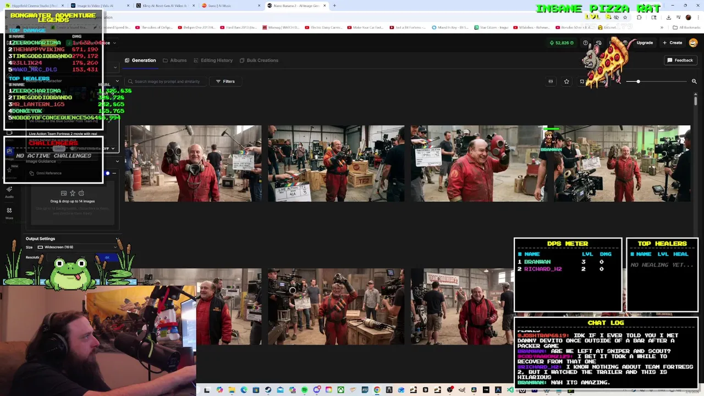This screenshot has height=396, width=704.
Task: Open bottom-row thumbnail with Team Fortress sign
Action: (462, 306)
